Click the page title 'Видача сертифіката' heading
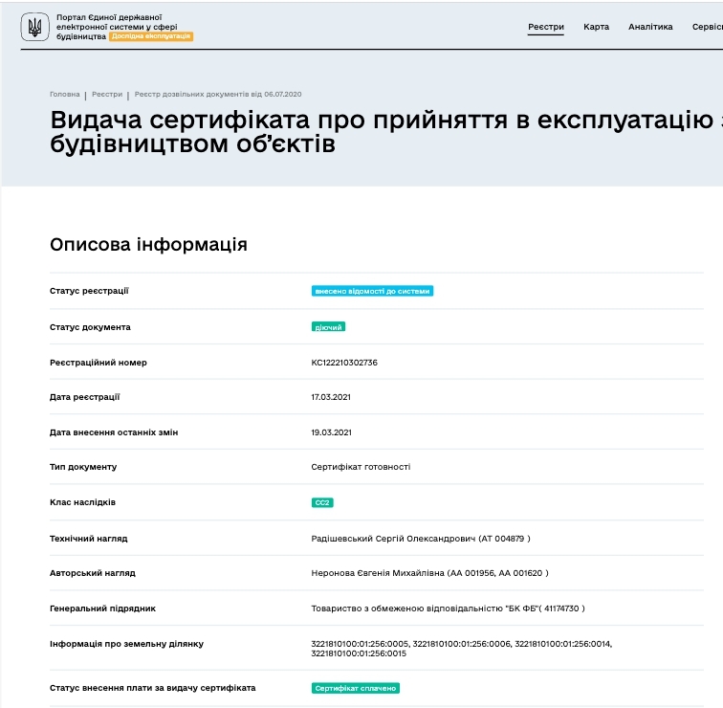 [x=386, y=132]
